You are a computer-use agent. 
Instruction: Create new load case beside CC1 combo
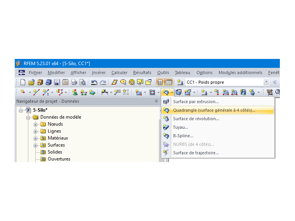pos(180,82)
